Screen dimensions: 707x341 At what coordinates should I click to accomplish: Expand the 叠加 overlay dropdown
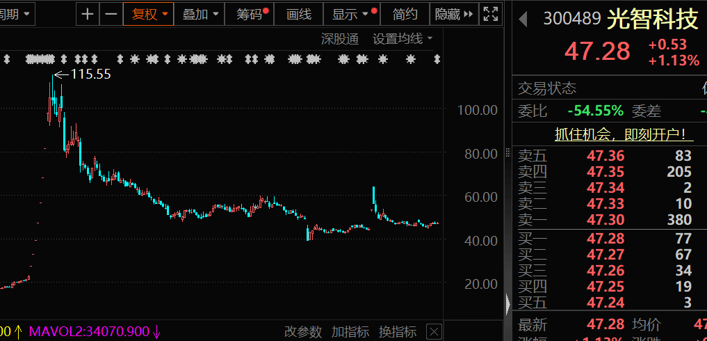click(200, 14)
